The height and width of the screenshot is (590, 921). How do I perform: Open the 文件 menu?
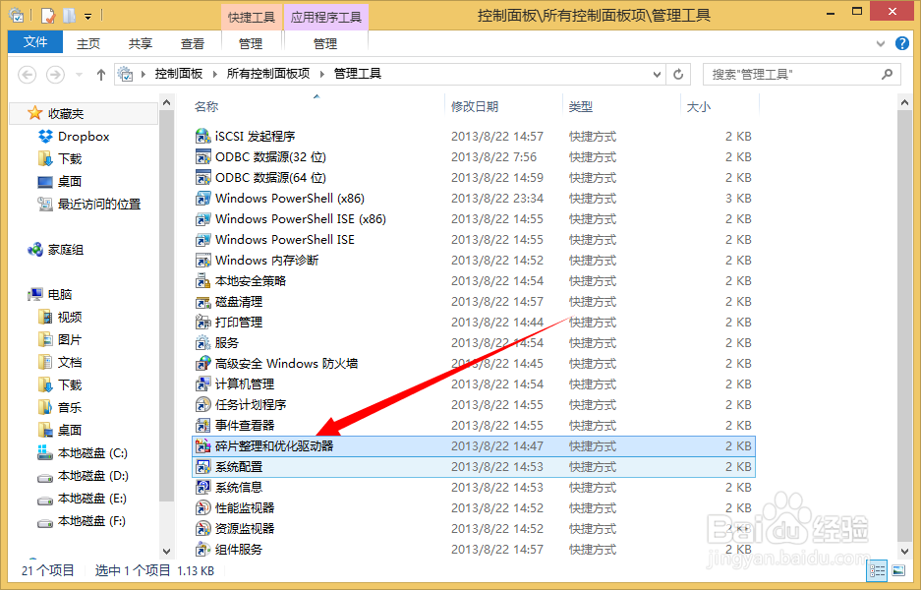pyautogui.click(x=34, y=42)
